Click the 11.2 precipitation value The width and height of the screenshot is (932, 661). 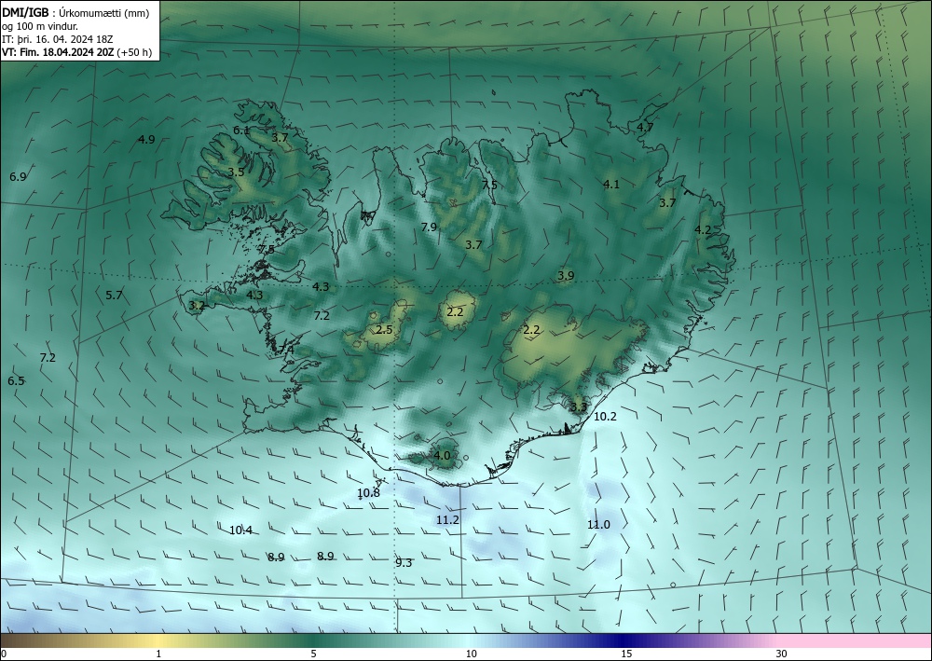click(x=447, y=519)
